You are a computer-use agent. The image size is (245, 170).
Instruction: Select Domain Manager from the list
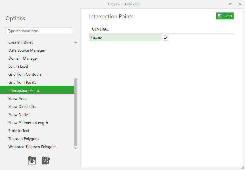[x=23, y=59]
